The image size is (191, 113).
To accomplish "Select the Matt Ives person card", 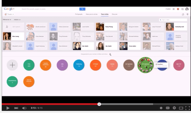I will tap(153, 36).
